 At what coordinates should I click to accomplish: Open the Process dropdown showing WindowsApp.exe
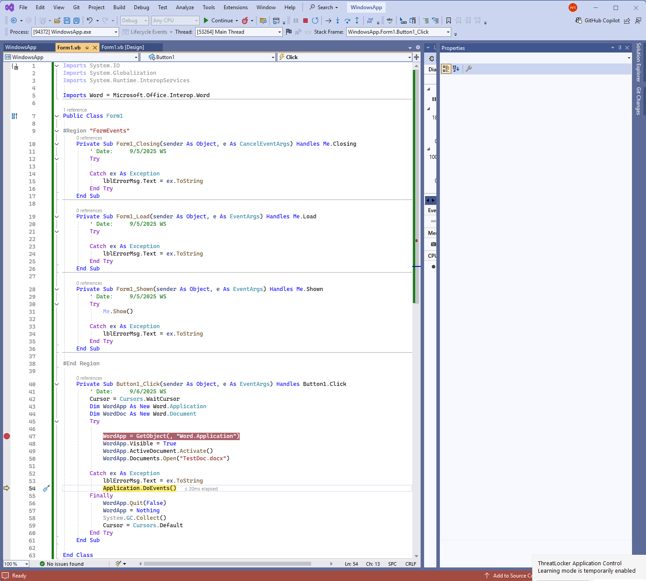tap(116, 32)
